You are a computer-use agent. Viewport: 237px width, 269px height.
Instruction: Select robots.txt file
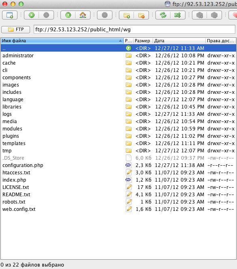118,202
